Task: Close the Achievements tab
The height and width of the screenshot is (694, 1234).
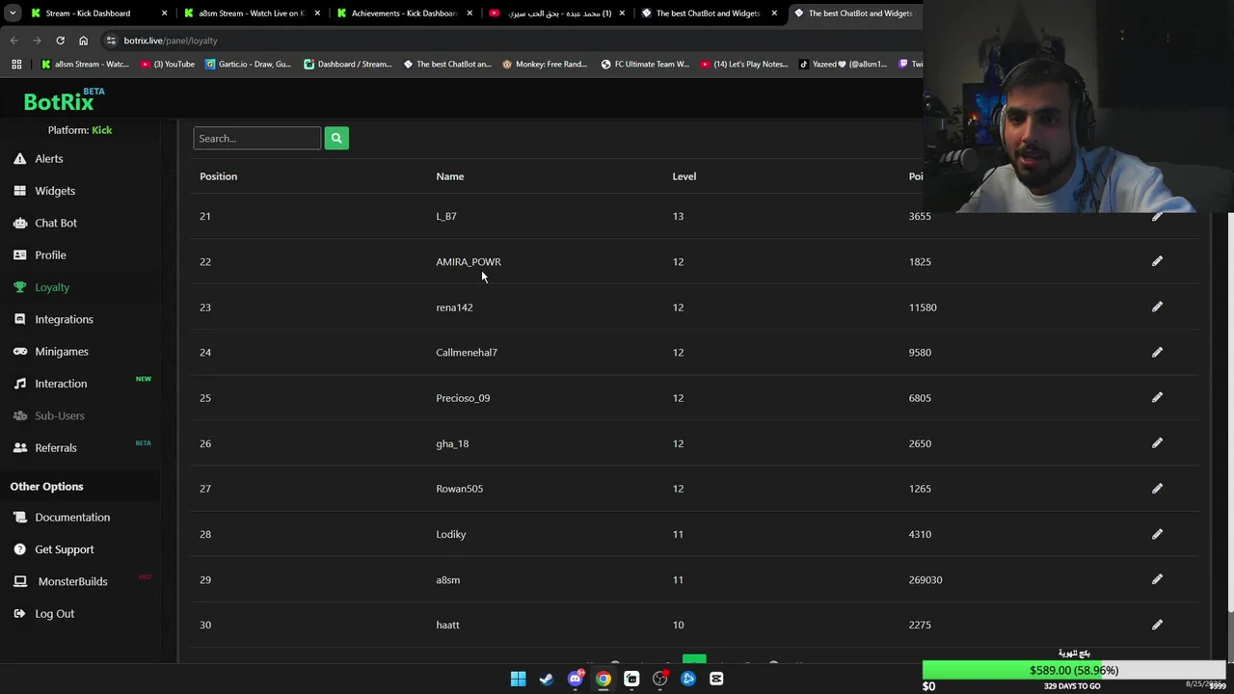Action: (x=469, y=13)
